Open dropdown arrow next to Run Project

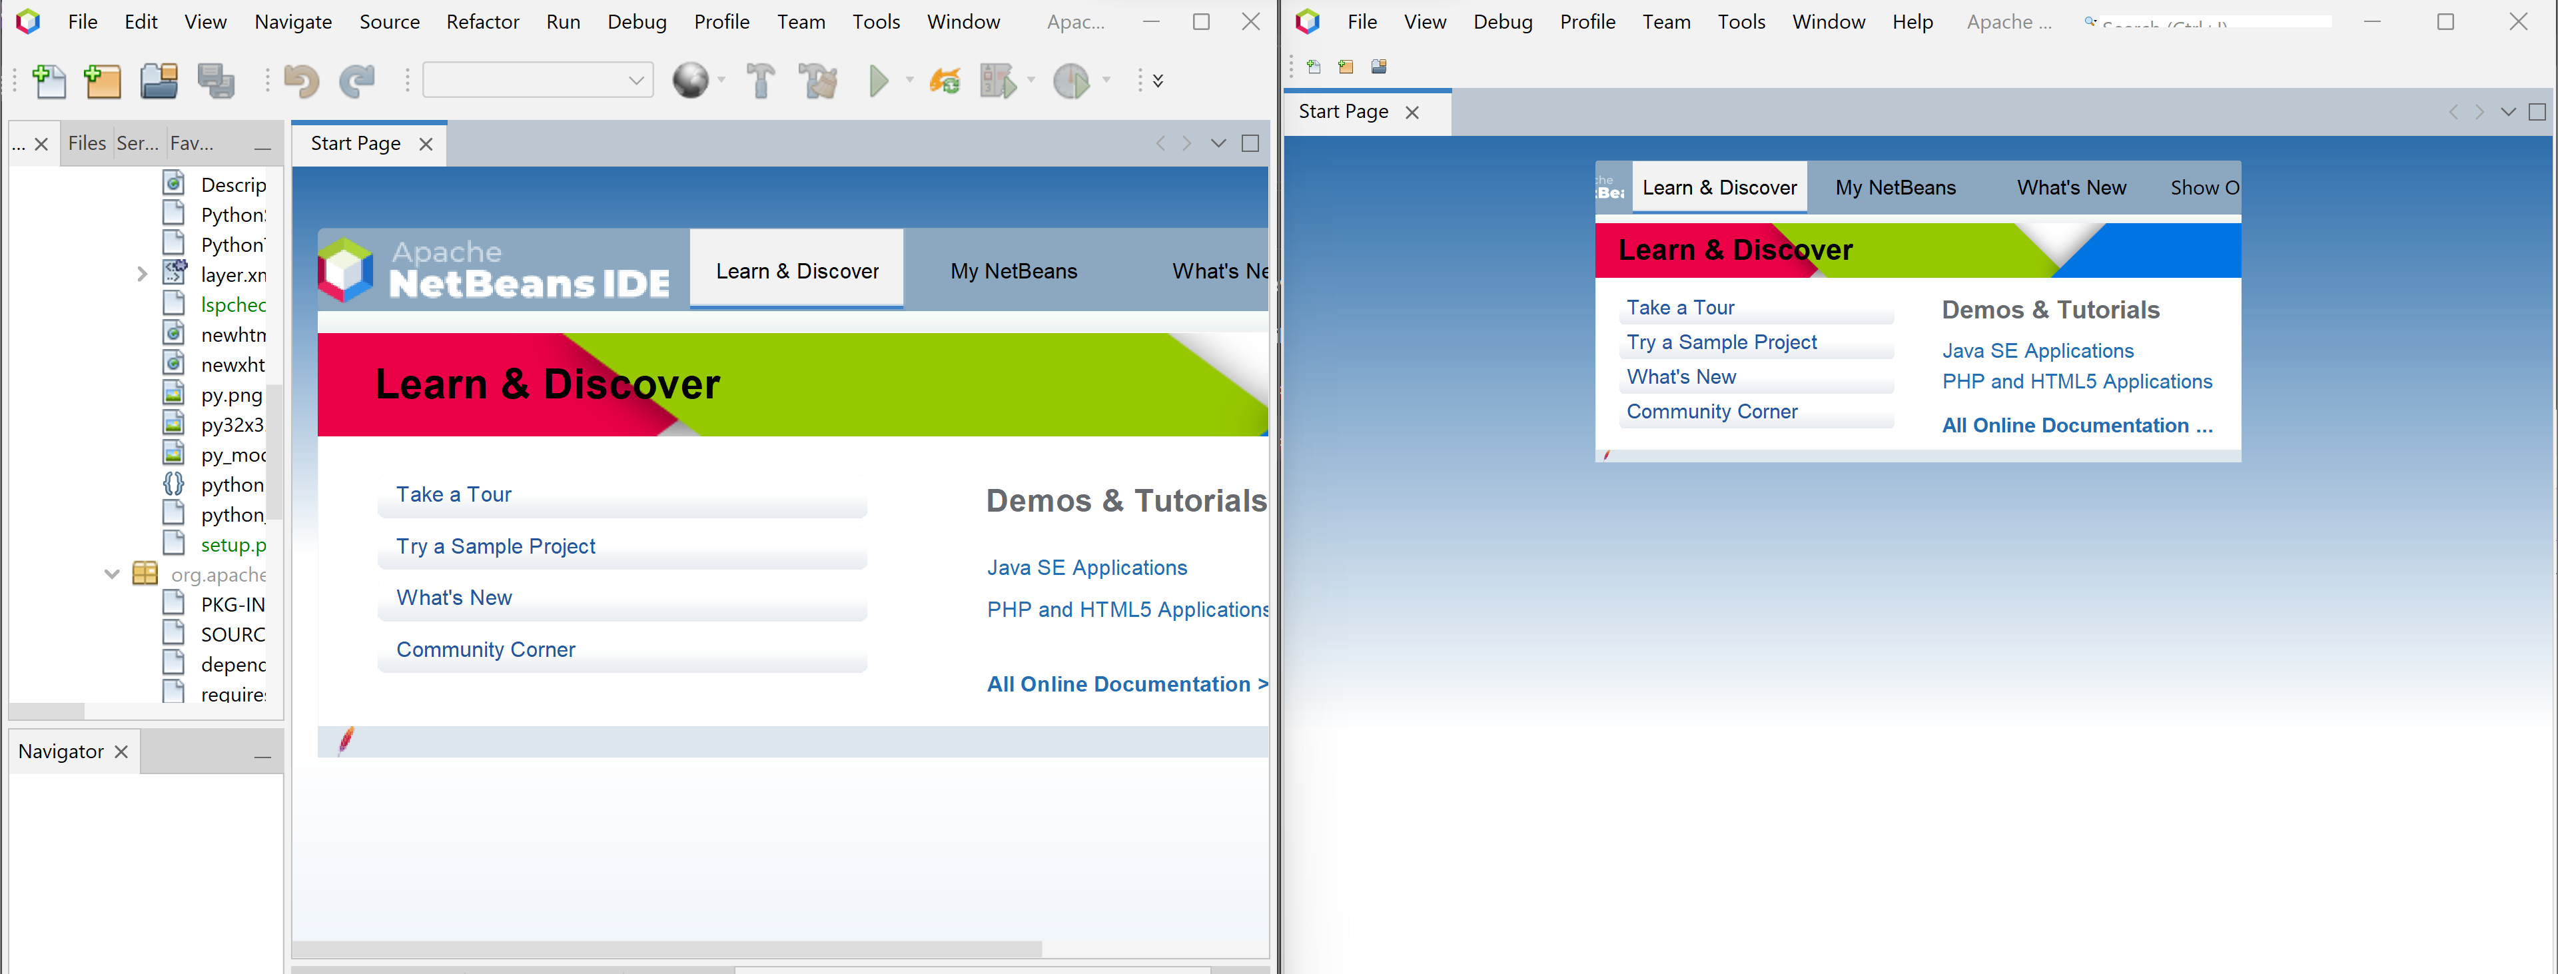909,81
